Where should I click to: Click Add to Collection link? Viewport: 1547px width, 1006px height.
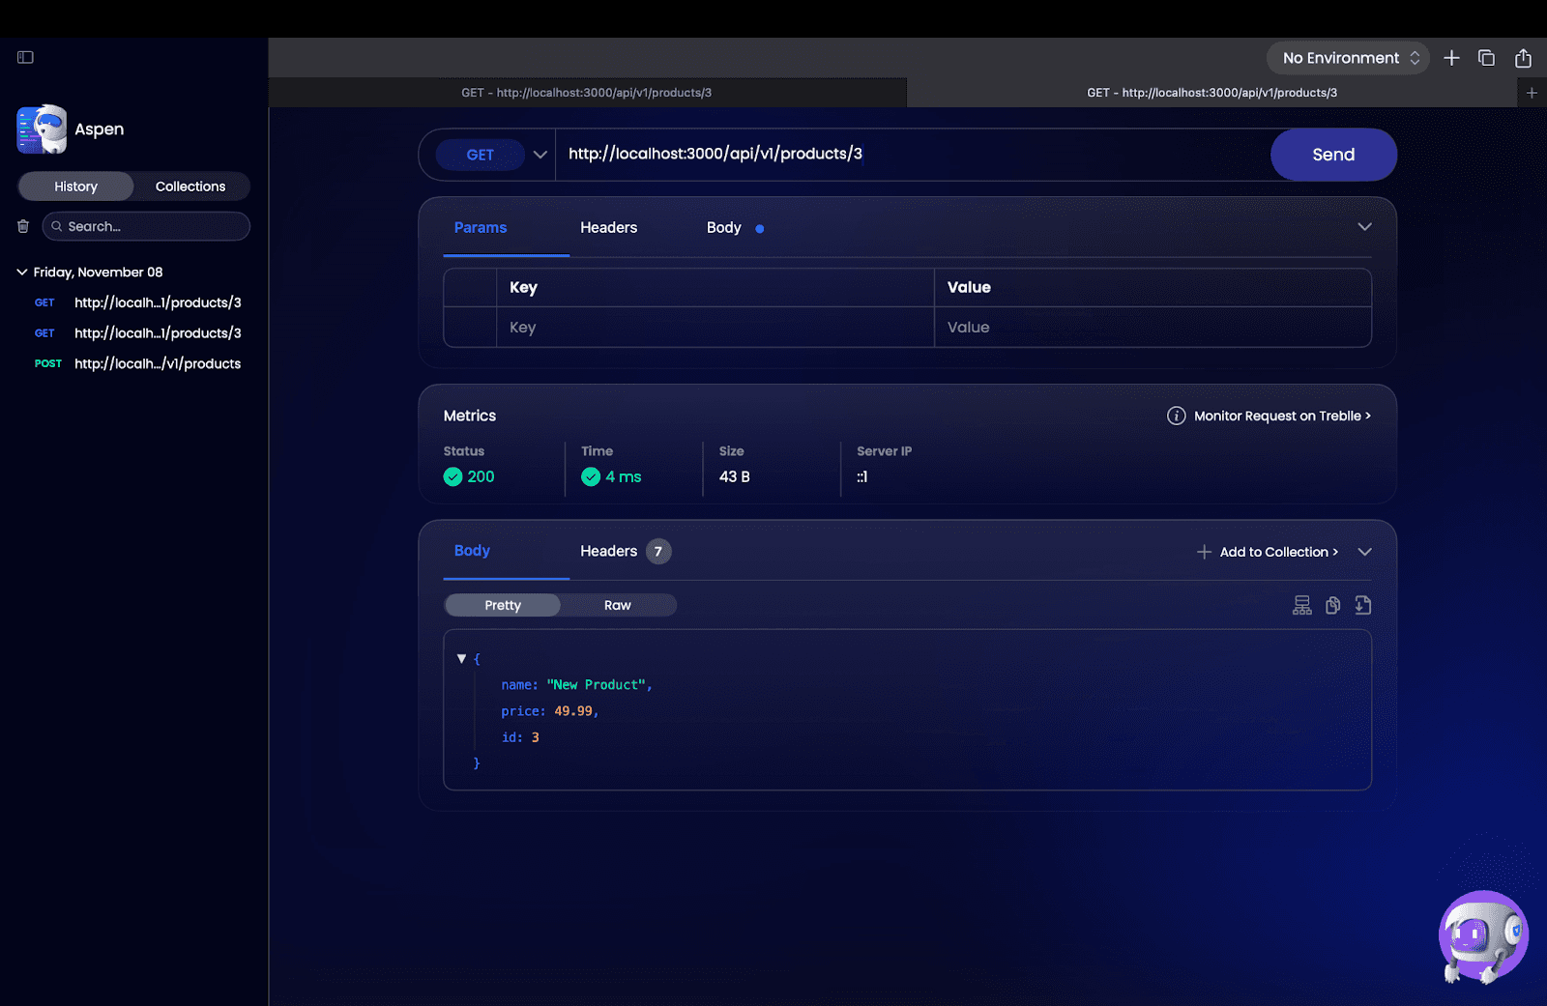click(x=1277, y=551)
